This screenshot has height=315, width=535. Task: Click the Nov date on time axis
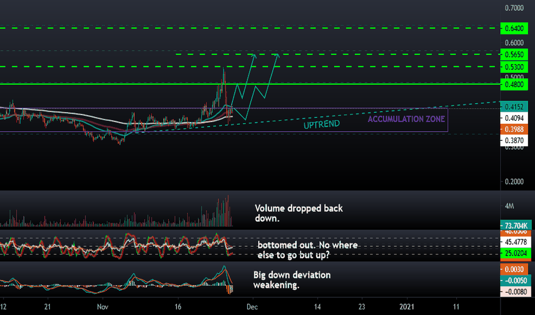103,307
